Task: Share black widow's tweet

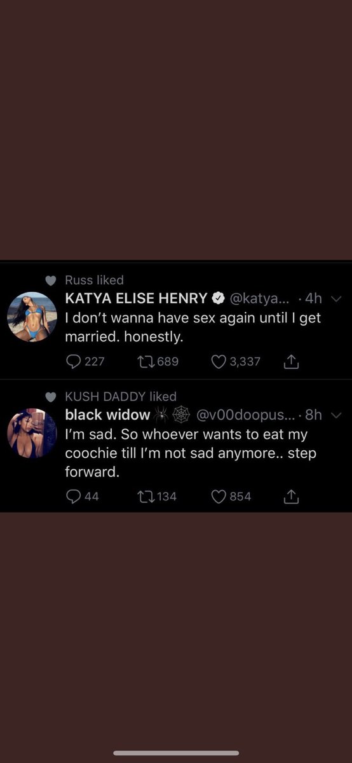Action: click(291, 497)
